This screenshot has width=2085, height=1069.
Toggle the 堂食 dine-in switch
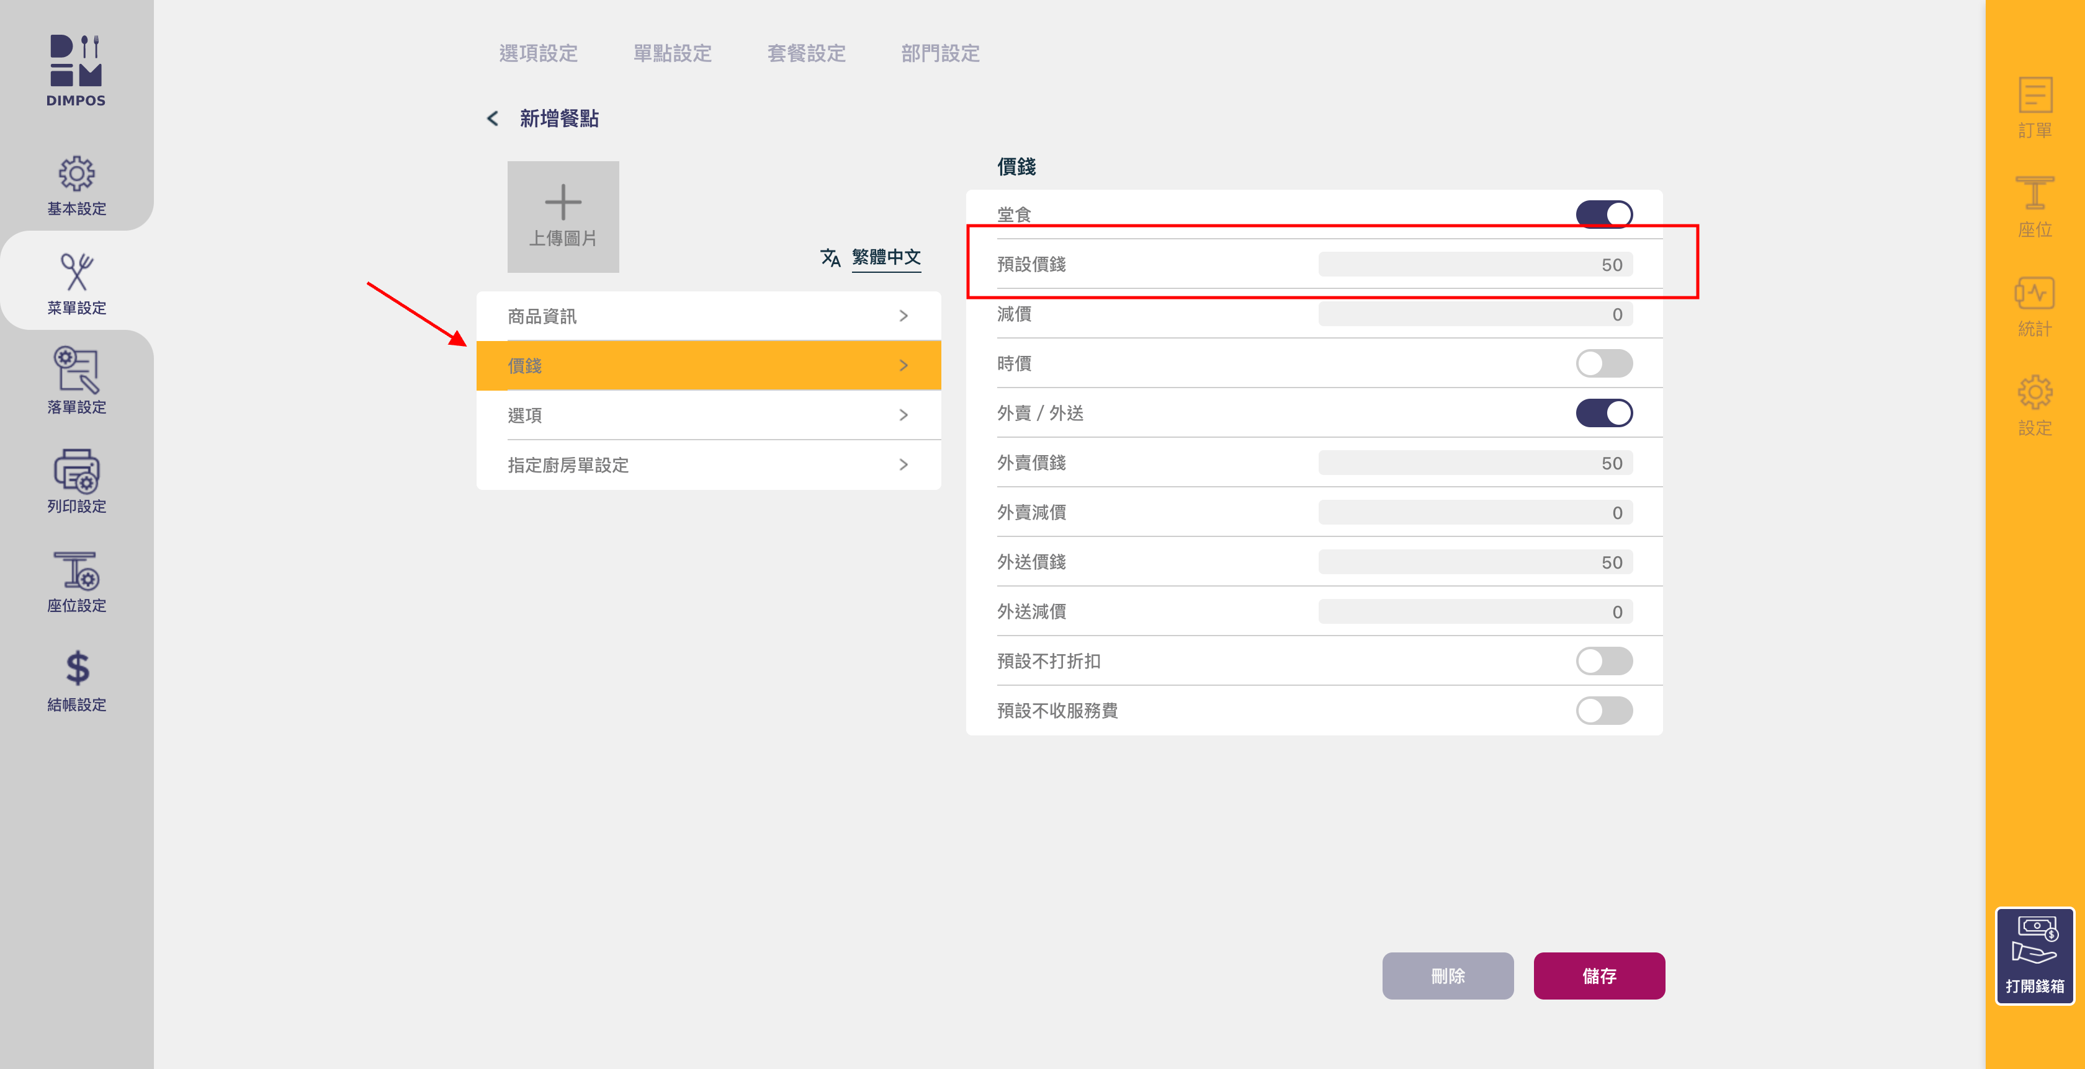[1603, 215]
